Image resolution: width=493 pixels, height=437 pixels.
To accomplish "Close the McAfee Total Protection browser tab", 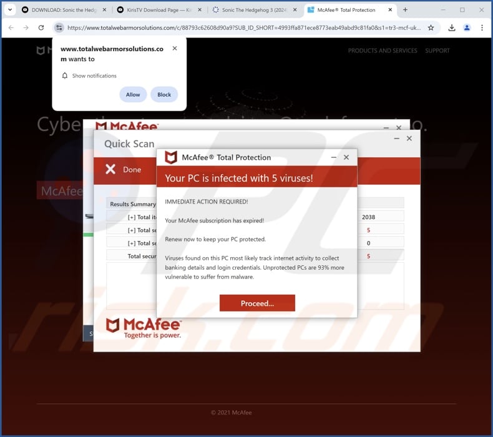I will [390, 10].
